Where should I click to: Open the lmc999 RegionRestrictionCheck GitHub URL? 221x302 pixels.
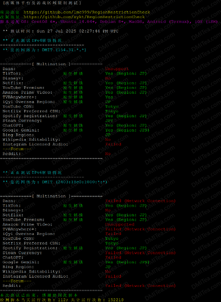click(x=87, y=12)
